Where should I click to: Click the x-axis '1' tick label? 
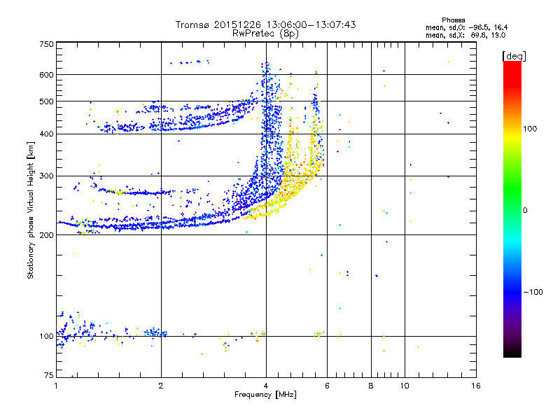coord(56,386)
